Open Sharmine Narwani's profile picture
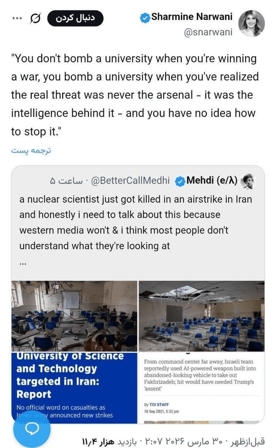The width and height of the screenshot is (276, 448). coord(252,23)
